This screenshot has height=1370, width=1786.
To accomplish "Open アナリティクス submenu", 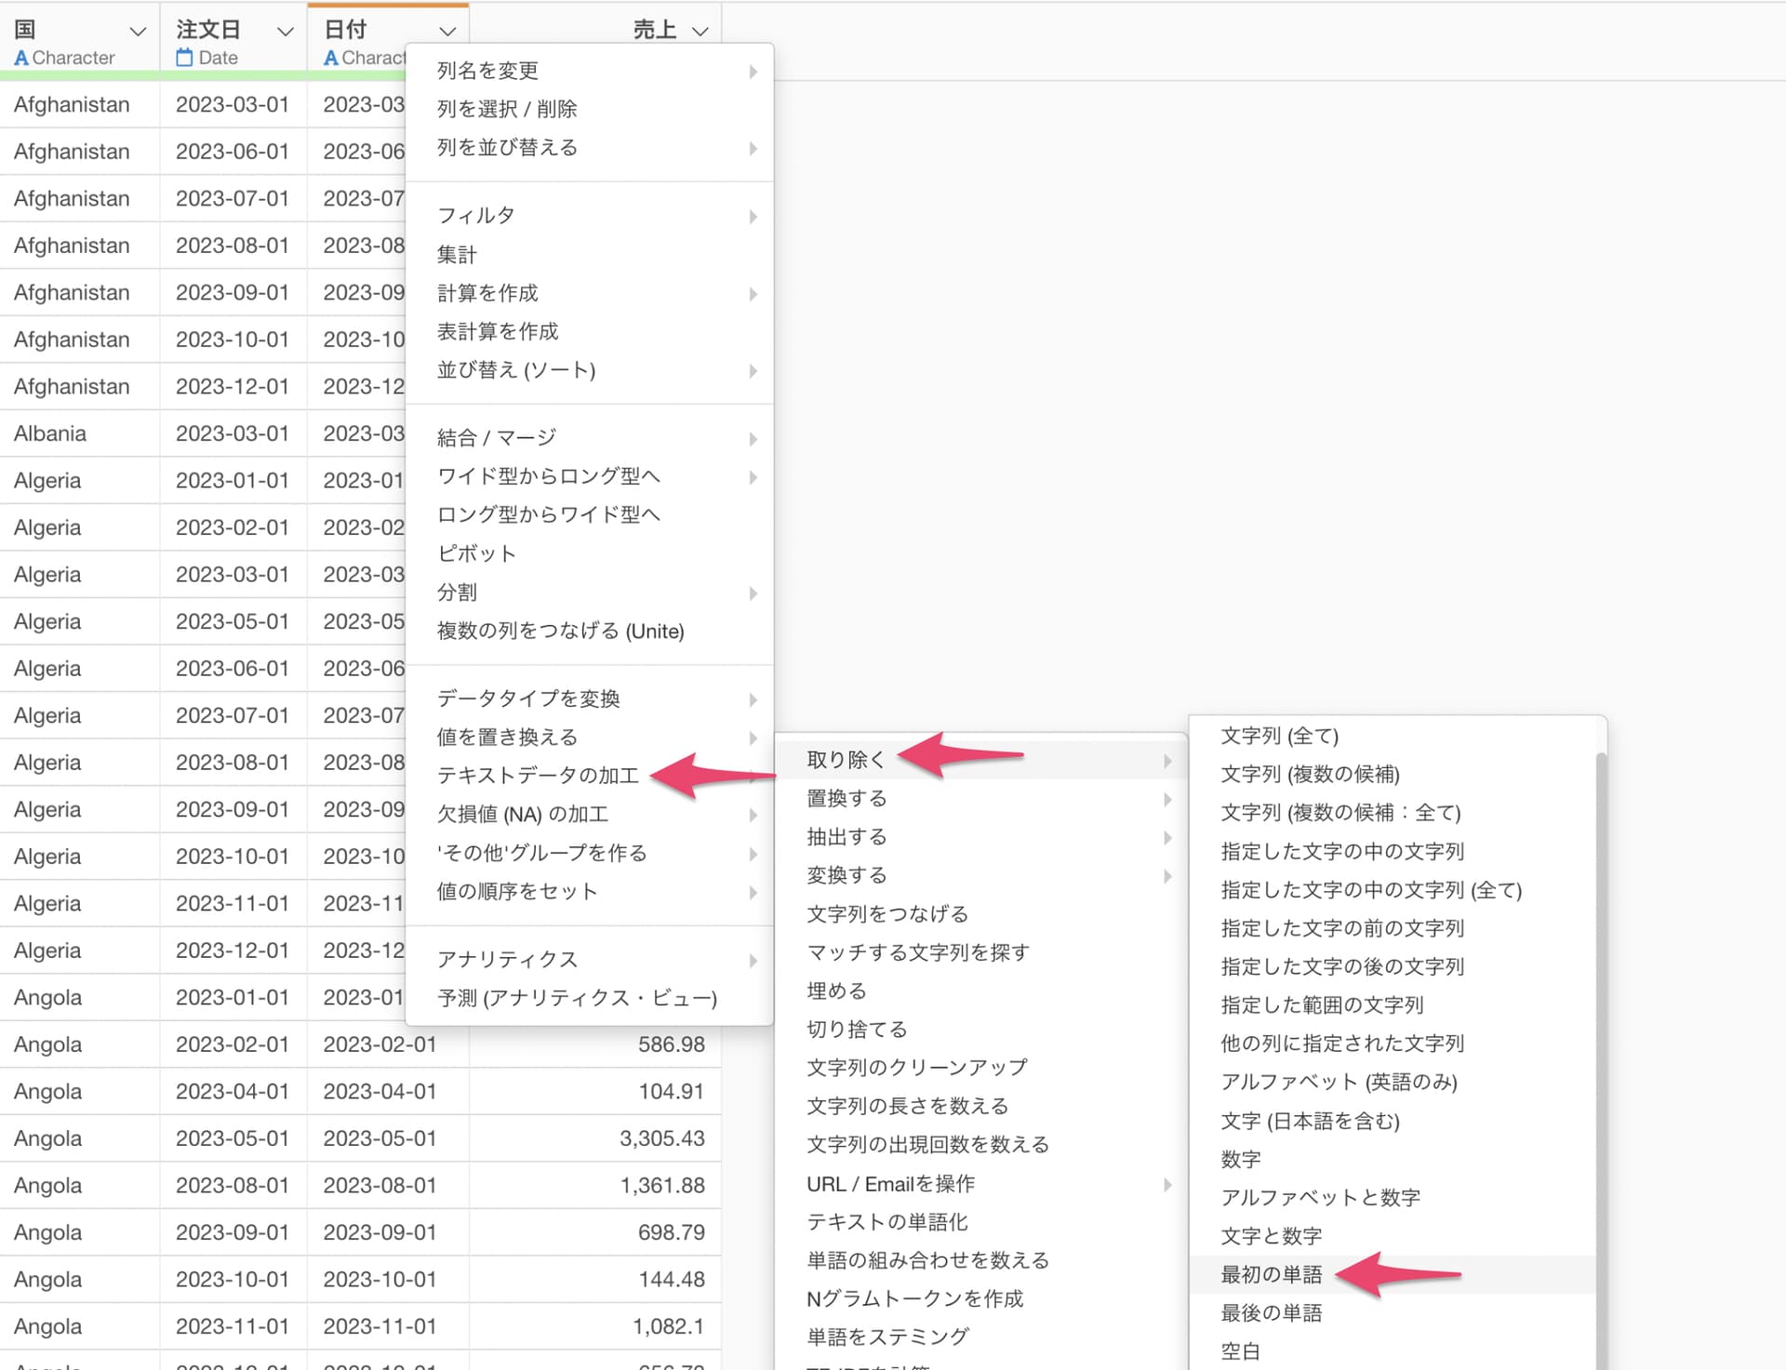I will pos(590,960).
